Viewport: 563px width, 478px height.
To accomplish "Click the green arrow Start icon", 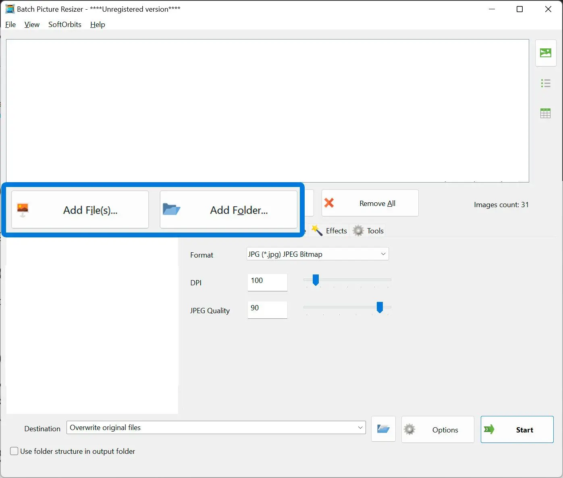I will pyautogui.click(x=489, y=430).
